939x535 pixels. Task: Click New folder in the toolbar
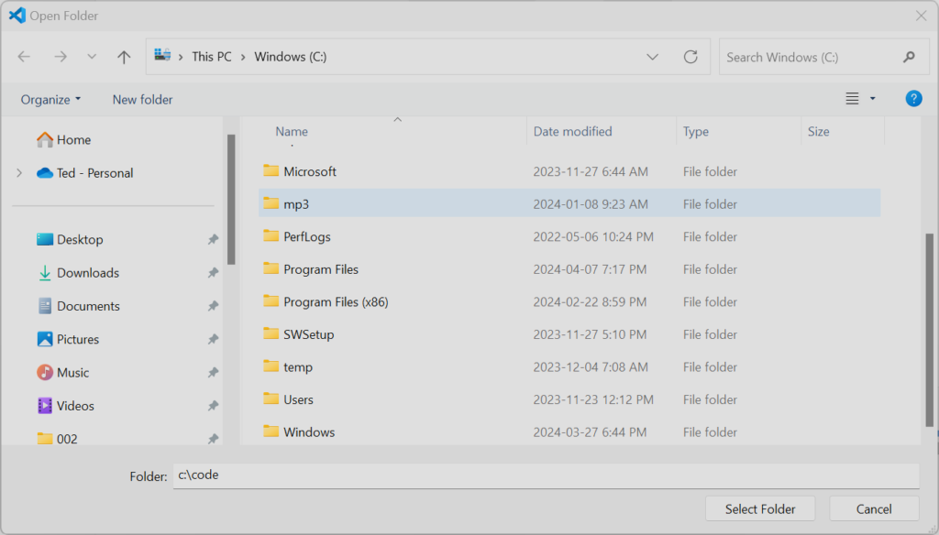click(x=142, y=99)
